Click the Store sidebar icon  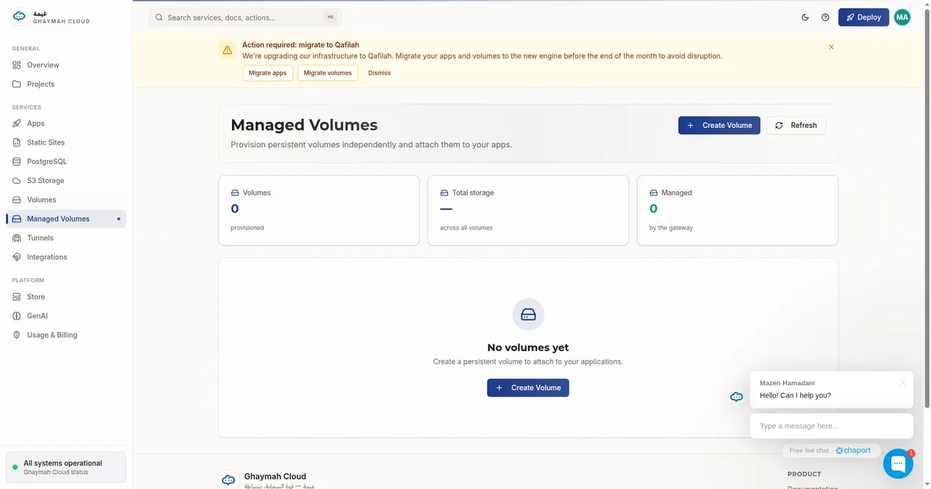coord(17,296)
